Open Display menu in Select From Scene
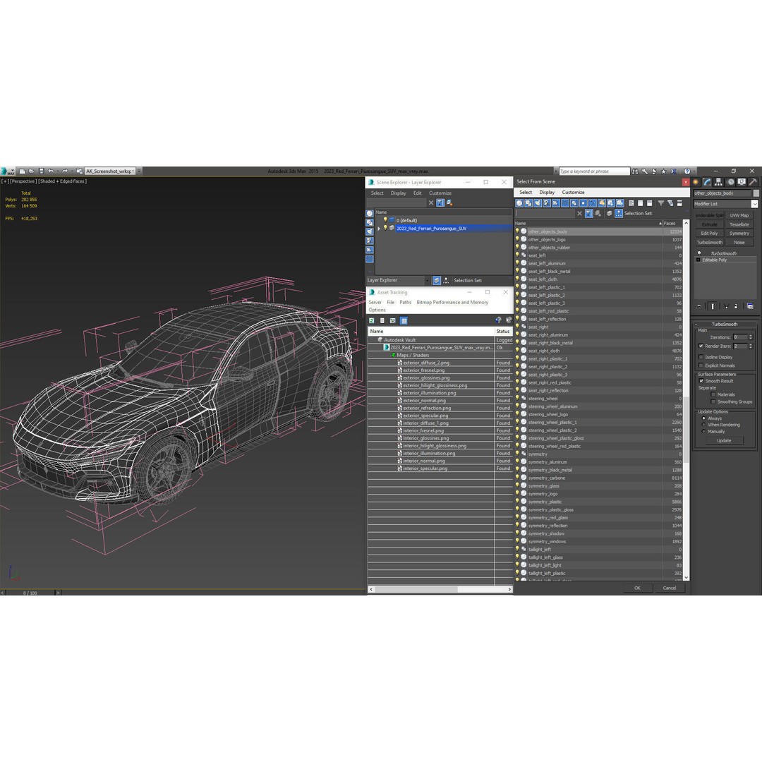The height and width of the screenshot is (762, 762). tap(547, 193)
